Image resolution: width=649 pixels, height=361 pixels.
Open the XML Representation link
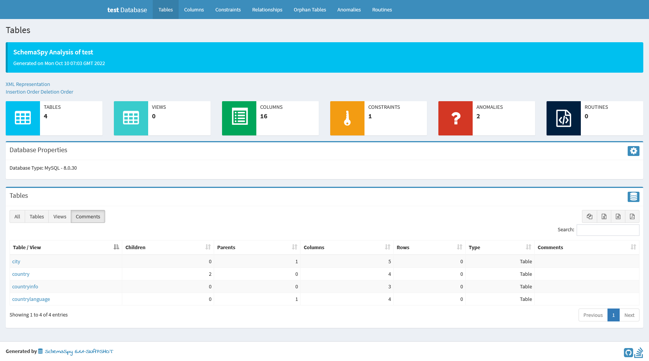(28, 84)
